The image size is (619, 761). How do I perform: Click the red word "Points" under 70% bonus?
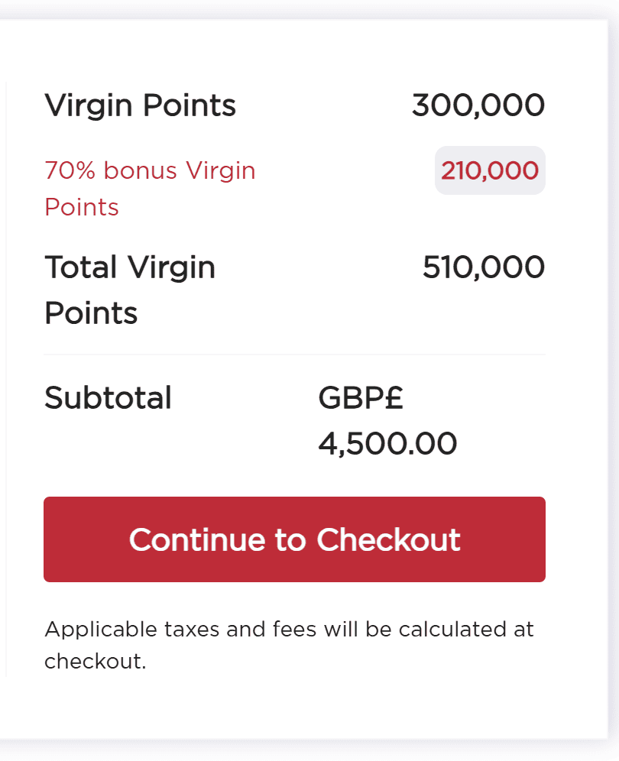(82, 207)
